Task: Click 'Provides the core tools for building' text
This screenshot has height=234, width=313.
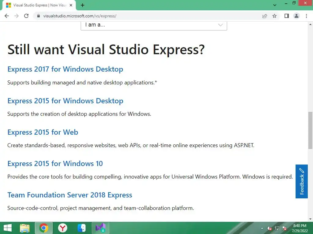Action: 150,177
